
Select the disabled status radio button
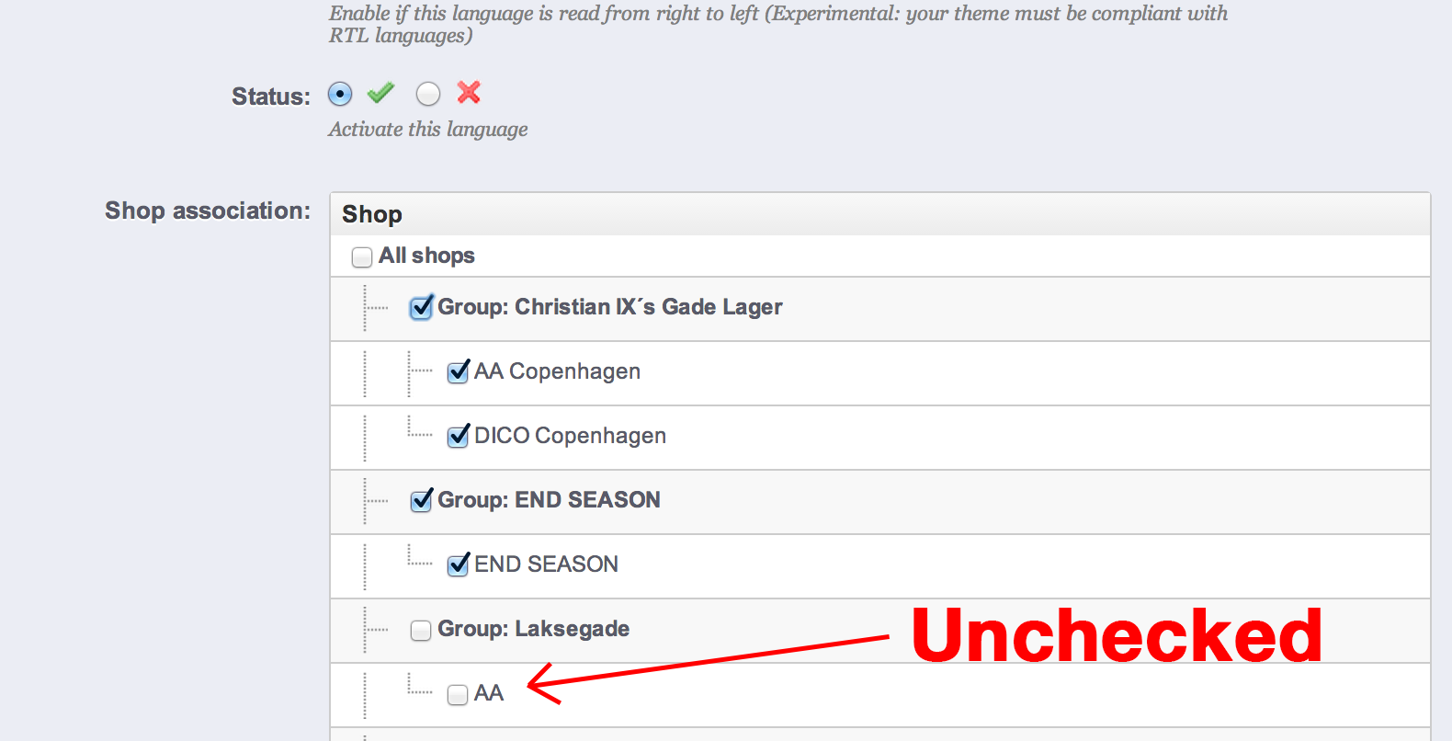(x=428, y=94)
